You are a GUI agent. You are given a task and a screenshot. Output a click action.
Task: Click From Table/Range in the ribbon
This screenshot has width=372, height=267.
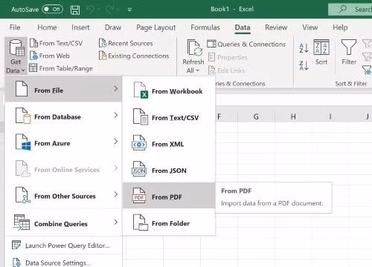pos(61,68)
